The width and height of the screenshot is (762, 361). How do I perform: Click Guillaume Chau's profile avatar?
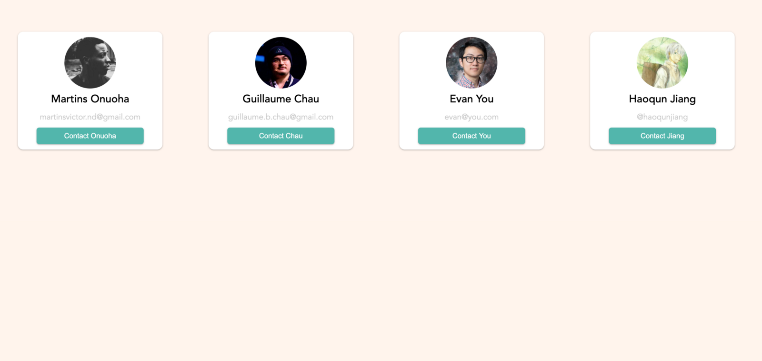[x=281, y=63]
